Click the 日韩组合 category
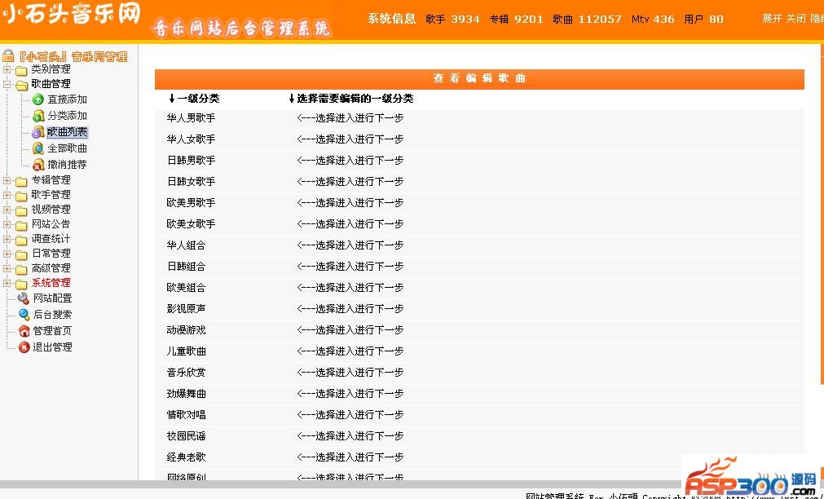This screenshot has width=824, height=499. (186, 266)
